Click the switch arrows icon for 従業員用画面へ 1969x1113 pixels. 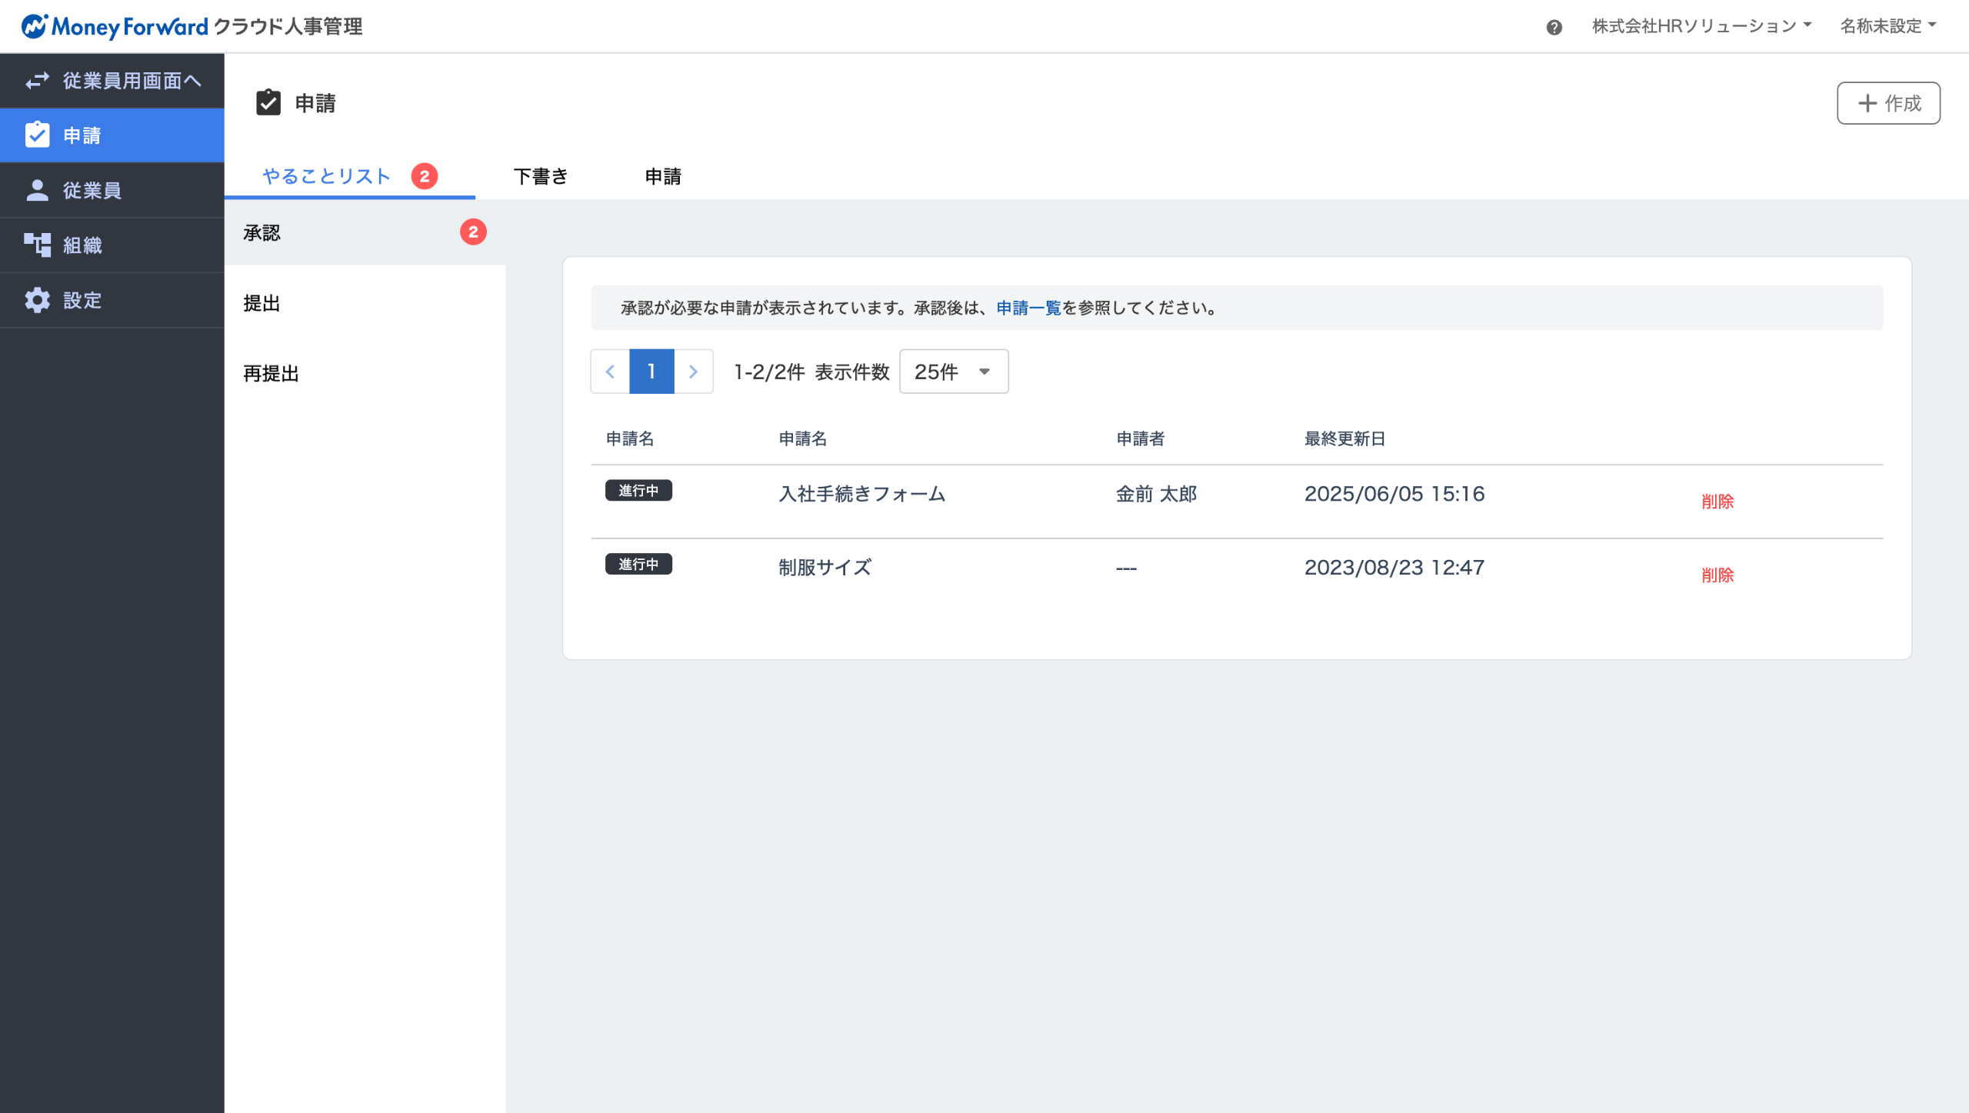coord(37,81)
